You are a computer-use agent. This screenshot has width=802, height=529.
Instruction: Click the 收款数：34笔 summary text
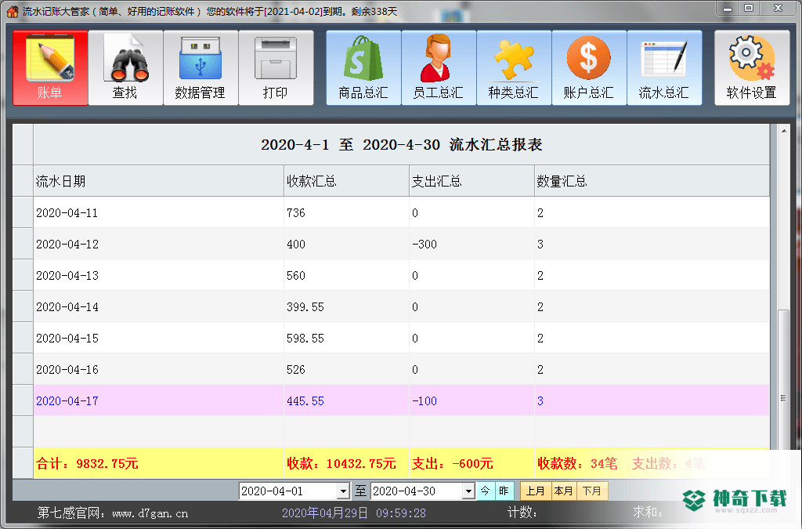coord(577,463)
